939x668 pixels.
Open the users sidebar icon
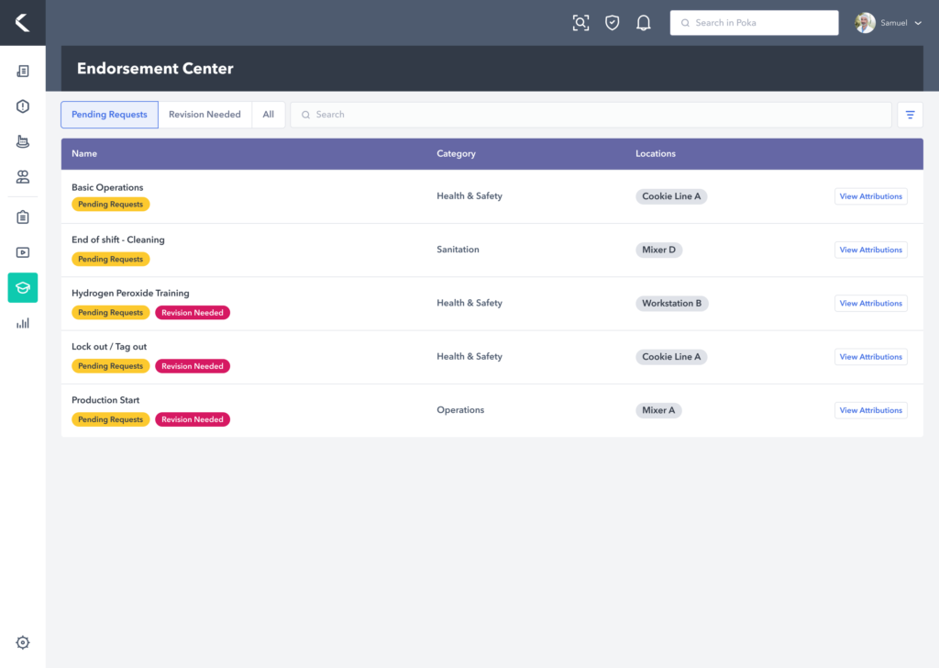pos(23,176)
